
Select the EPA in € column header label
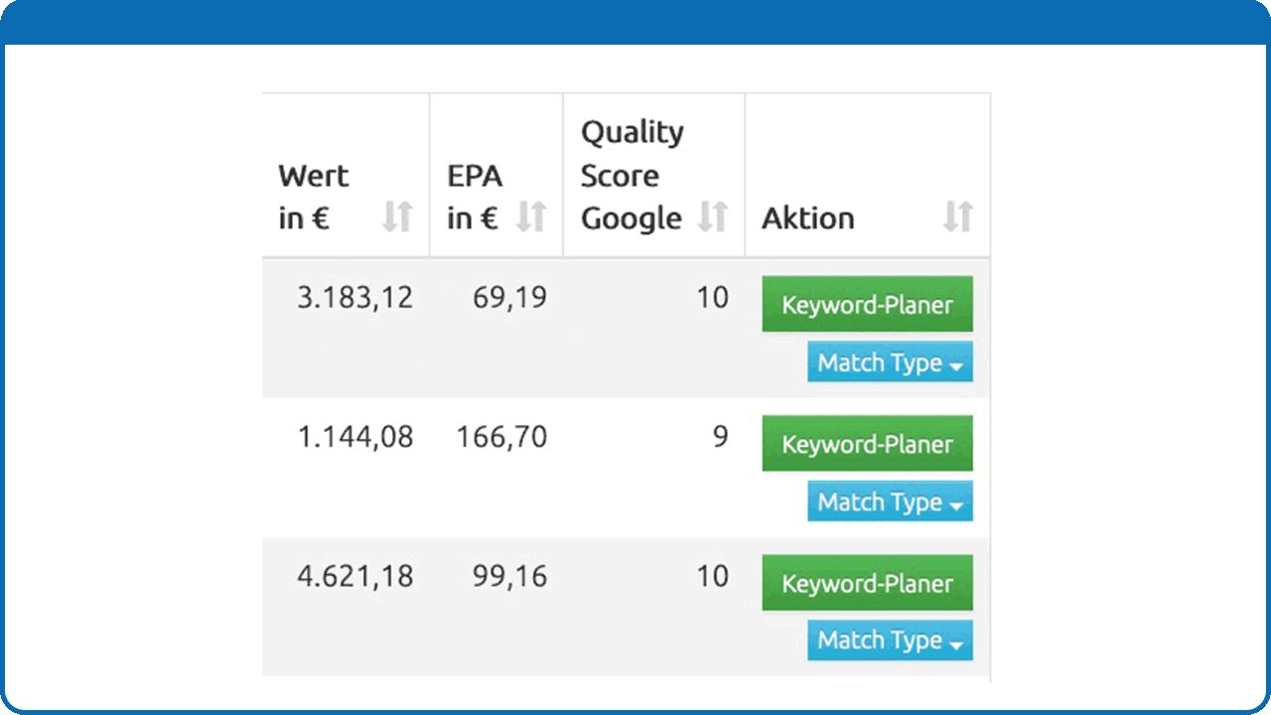point(475,197)
